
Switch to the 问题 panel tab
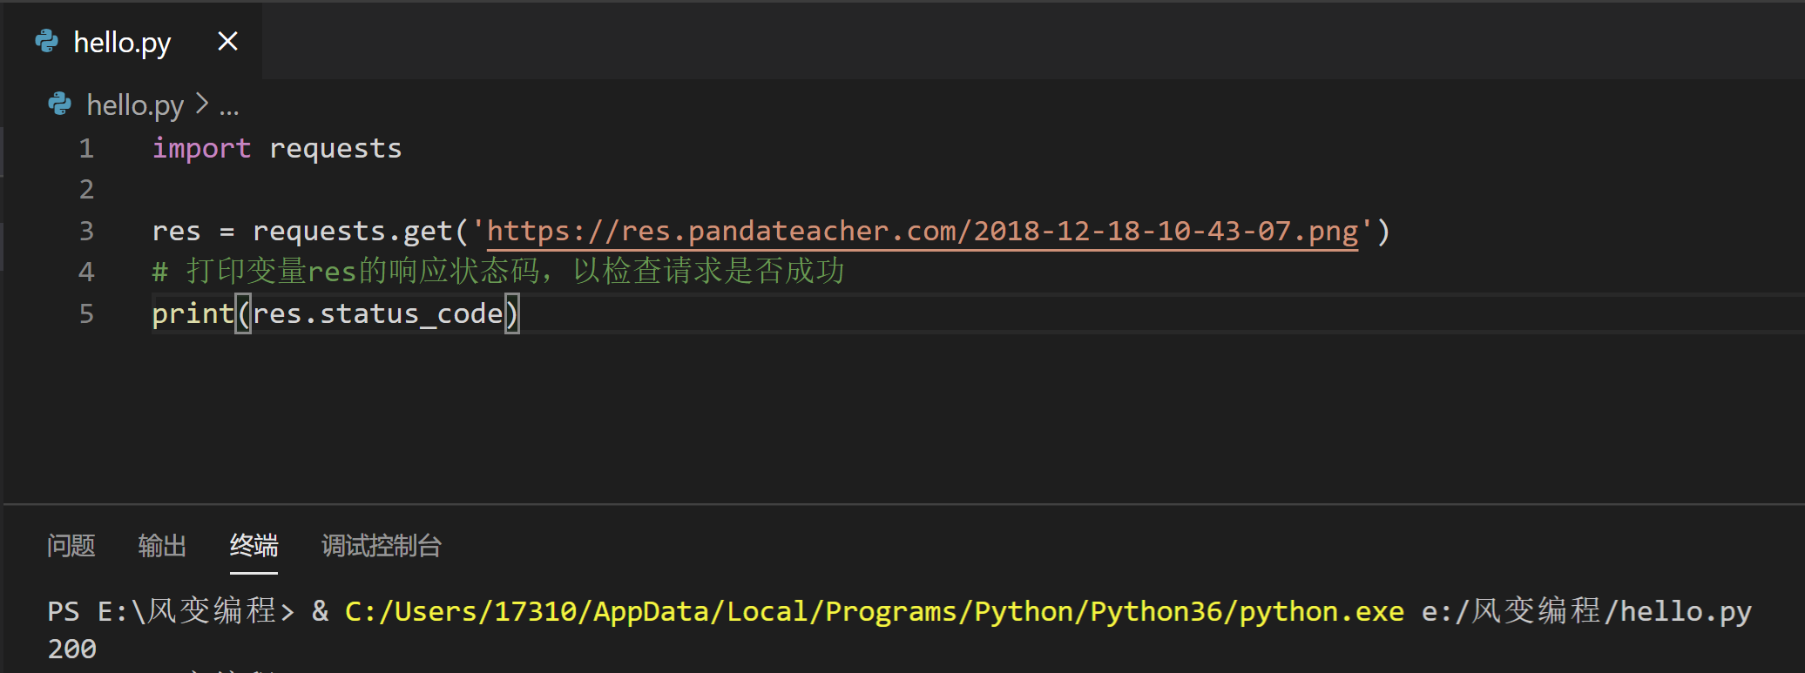pos(71,546)
